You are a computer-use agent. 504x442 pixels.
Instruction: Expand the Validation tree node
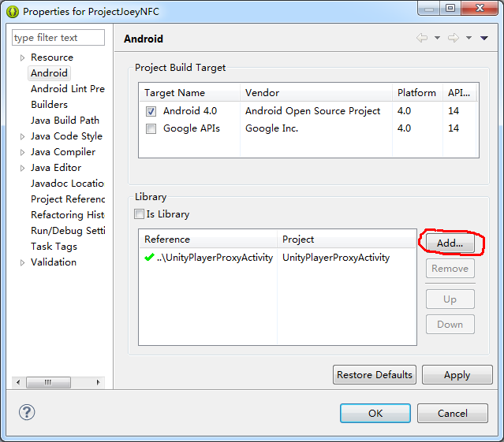tap(22, 262)
